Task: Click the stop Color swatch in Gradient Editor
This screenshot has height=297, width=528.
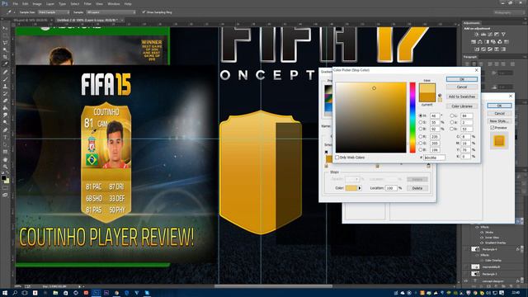Action: coord(351,188)
